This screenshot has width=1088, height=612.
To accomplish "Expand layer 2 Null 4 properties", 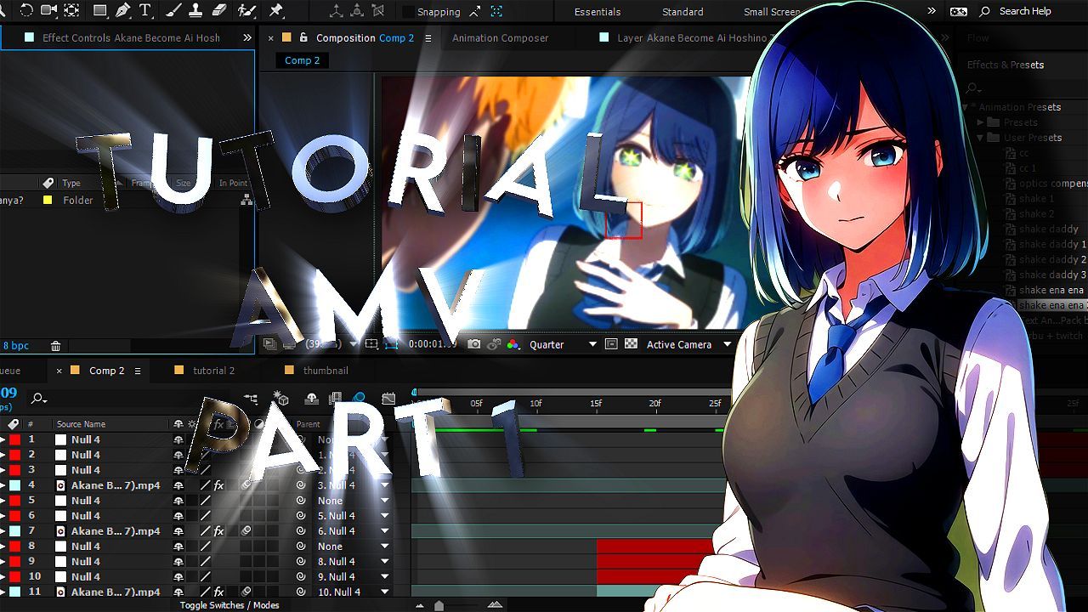I will point(3,455).
